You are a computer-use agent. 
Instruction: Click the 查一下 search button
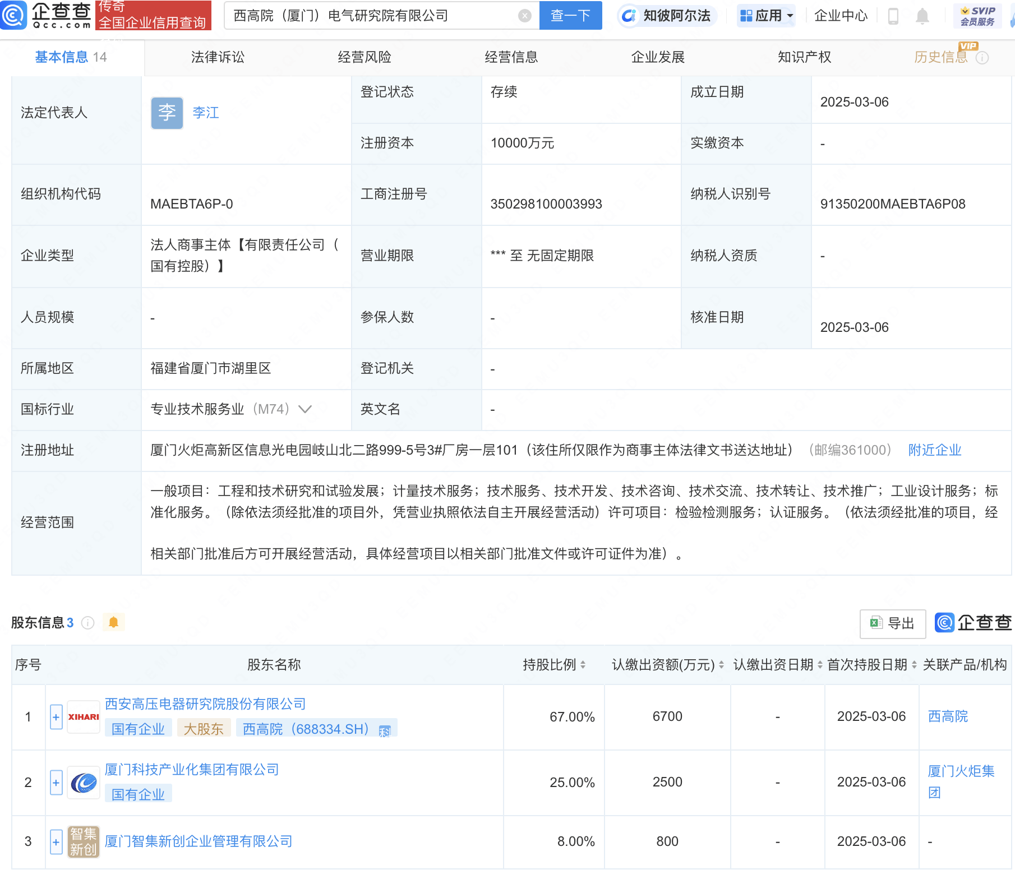click(x=570, y=16)
